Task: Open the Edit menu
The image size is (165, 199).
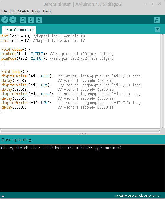Action: click(13, 11)
